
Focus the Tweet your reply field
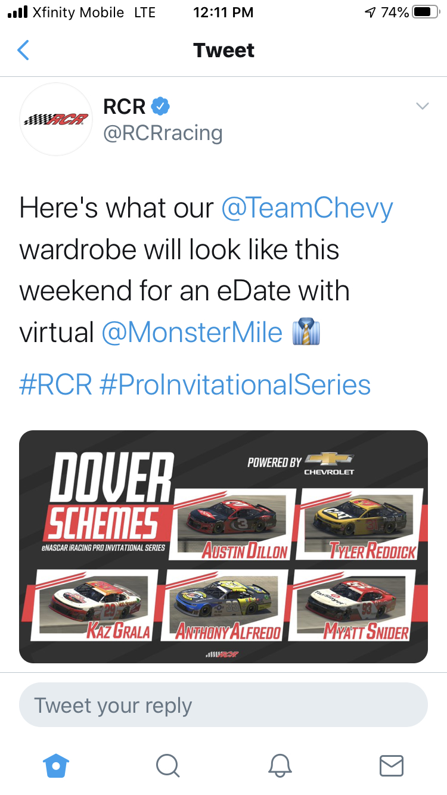coord(223,706)
